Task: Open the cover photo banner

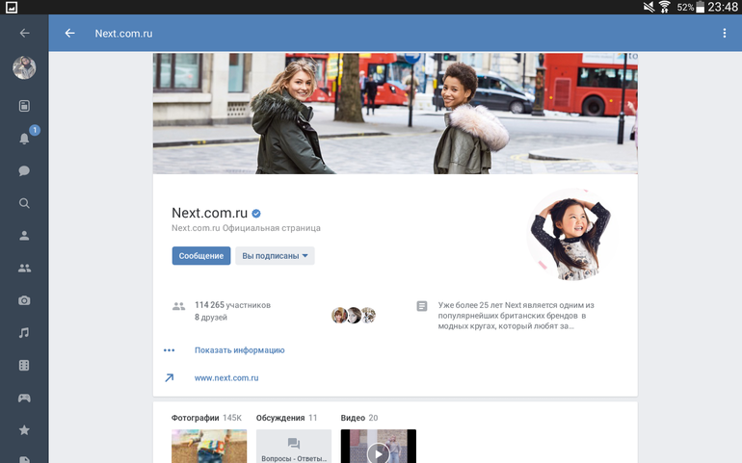Action: coord(395,114)
